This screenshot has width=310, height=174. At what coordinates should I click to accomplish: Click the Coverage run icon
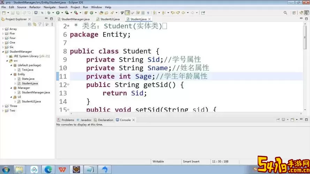(x=67, y=13)
